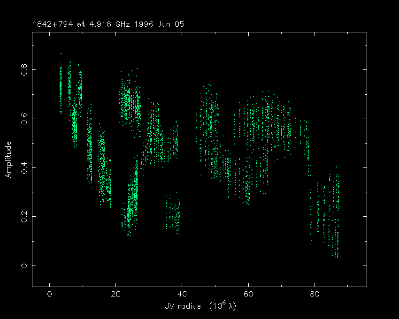Screen dimensions: 399x319
Task: Click the data cluster near UV radius 66, amplitude 0.6
Action: click(269, 118)
